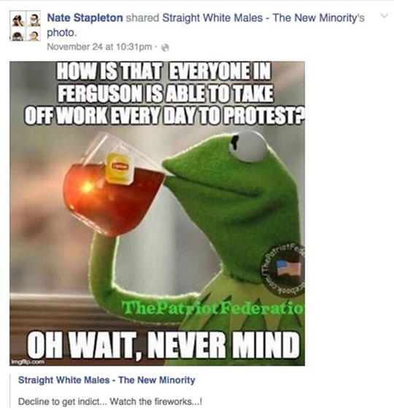The height and width of the screenshot is (410, 394).
Task: Click the 'OH WAIT, NEVER MIND' caption
Action: [x=163, y=345]
